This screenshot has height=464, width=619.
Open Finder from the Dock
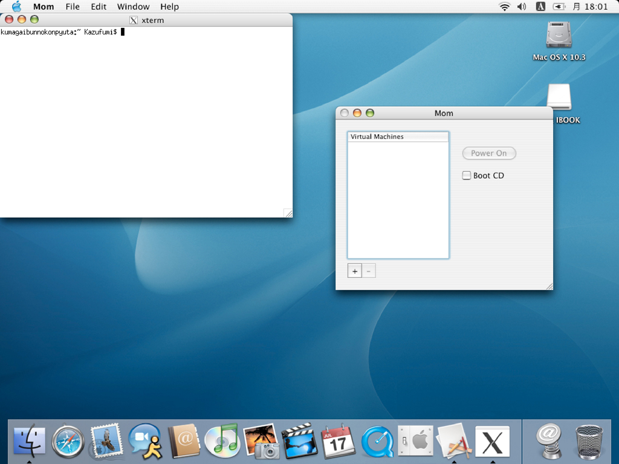click(x=29, y=440)
